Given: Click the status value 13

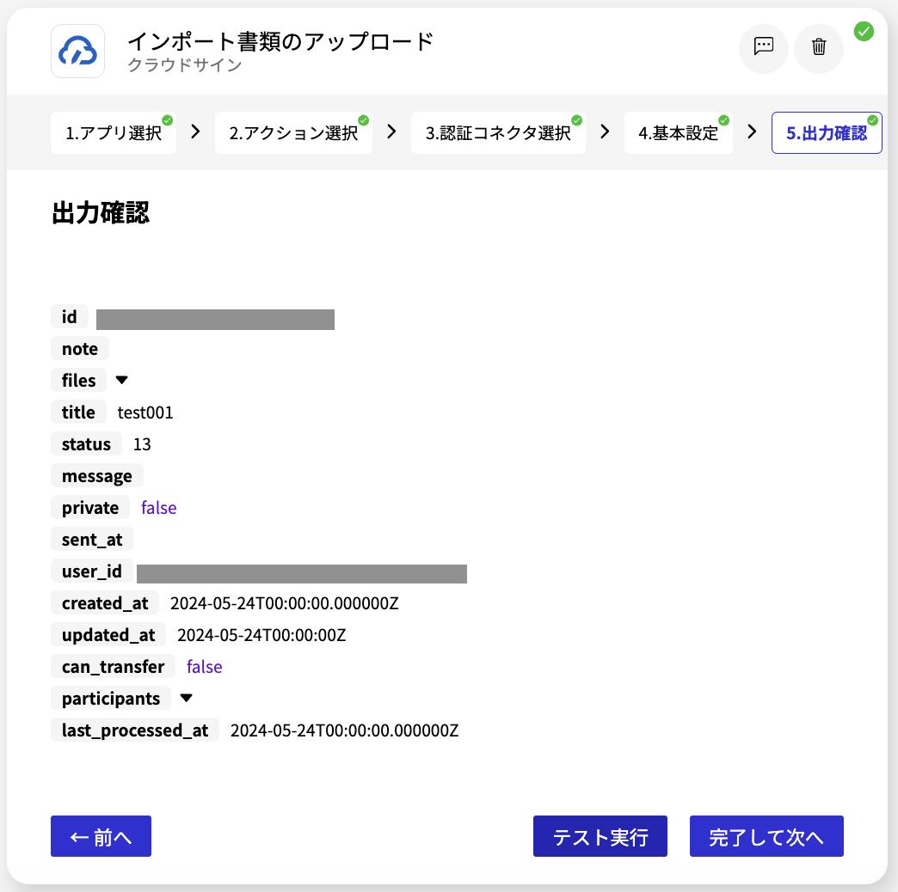Looking at the screenshot, I should (x=142, y=444).
